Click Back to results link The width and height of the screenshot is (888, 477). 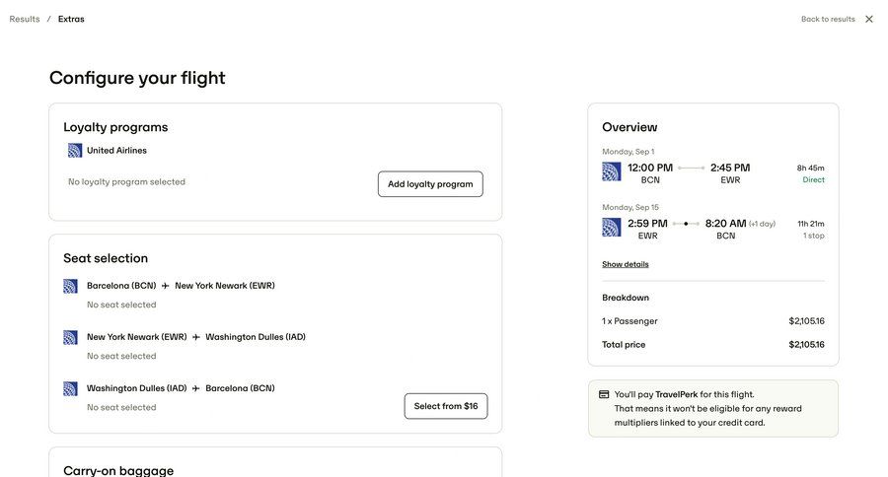[x=828, y=19]
